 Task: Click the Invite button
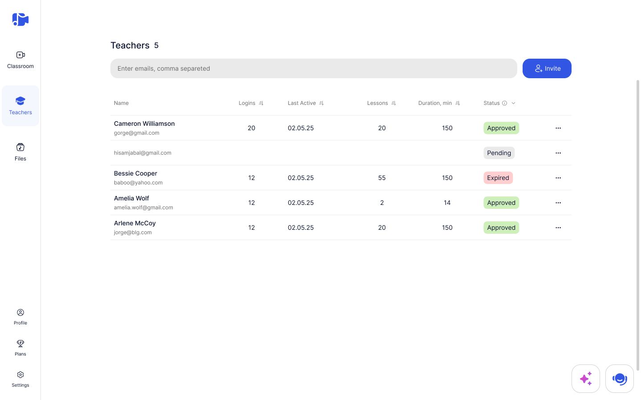(547, 68)
